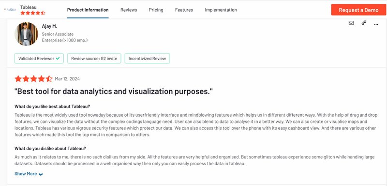
Task: Email this review via envelope icon
Action: [351, 23]
